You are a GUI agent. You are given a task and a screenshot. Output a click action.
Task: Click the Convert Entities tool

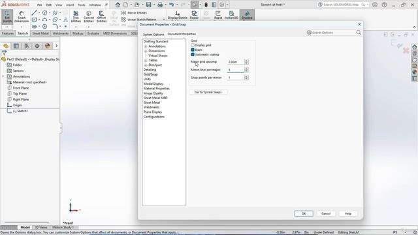[x=89, y=17]
